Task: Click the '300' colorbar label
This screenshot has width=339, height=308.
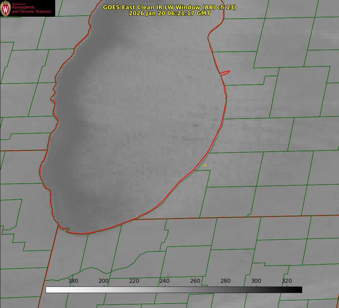Action: click(256, 281)
